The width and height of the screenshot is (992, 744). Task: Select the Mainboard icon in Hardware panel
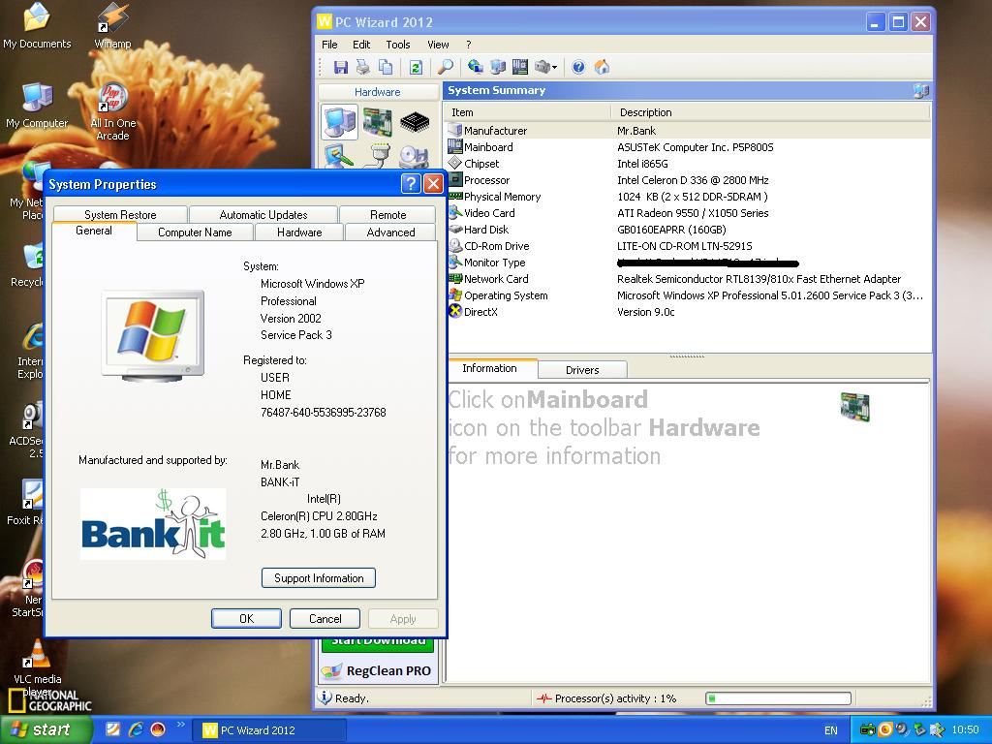tap(377, 122)
